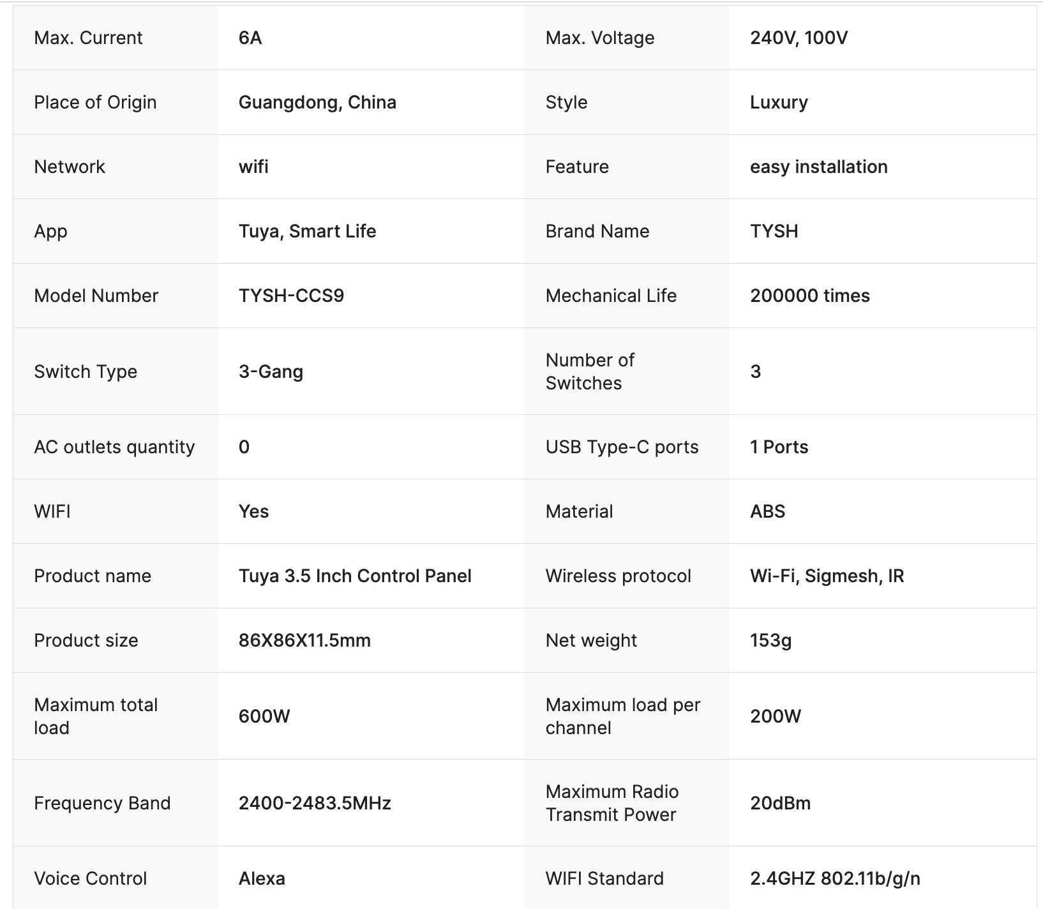Select the 'Guangdong, China' origin value
The width and height of the screenshot is (1043, 909).
(x=317, y=102)
